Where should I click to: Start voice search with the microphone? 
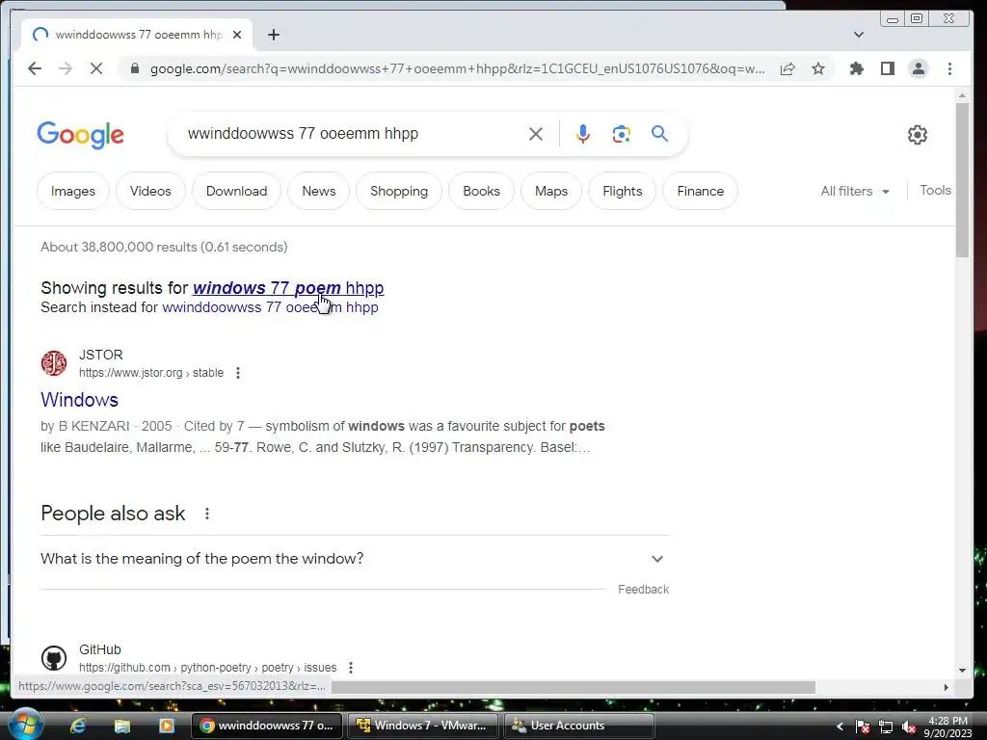tap(583, 134)
